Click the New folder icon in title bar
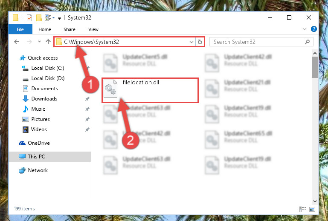 coord(39,18)
